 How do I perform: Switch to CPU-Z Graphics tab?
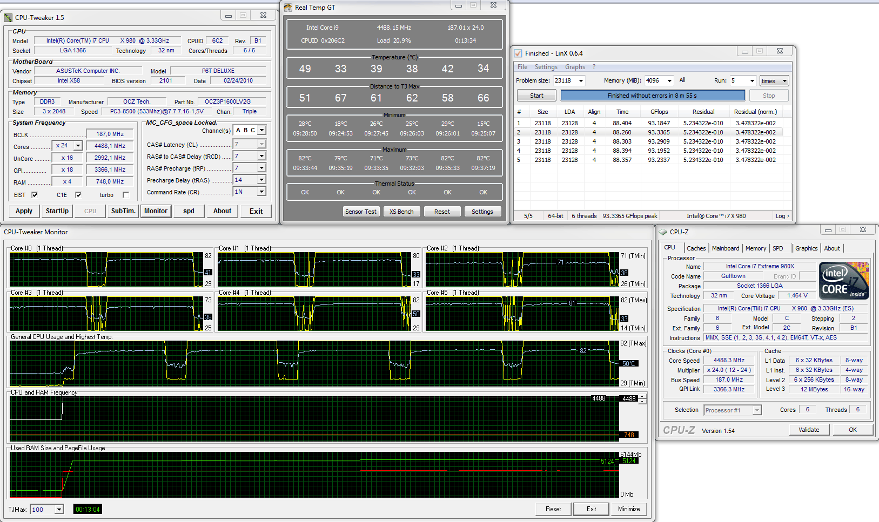click(806, 248)
